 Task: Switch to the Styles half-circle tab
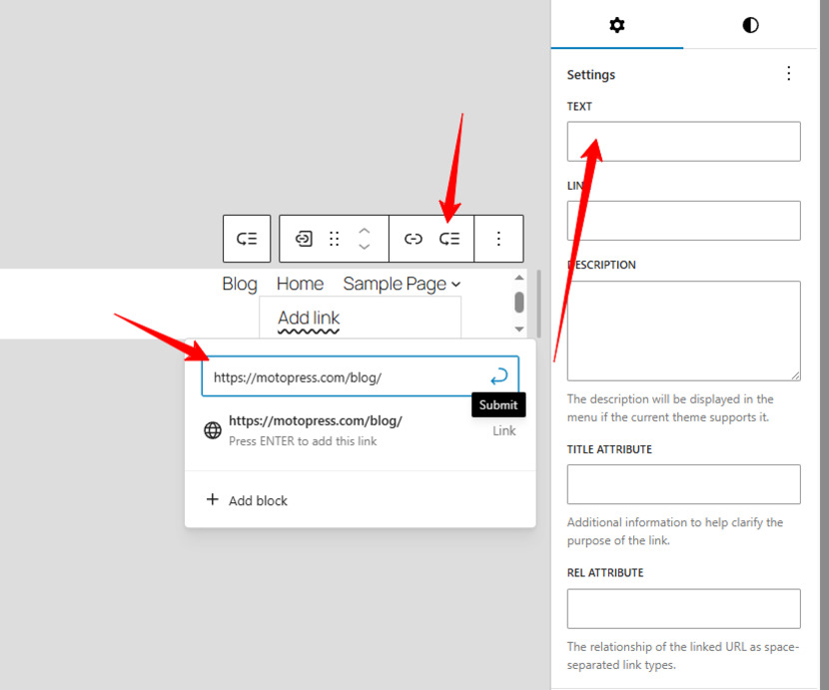pos(750,25)
